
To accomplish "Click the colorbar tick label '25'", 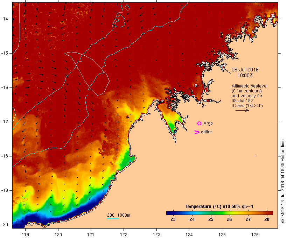I will [211, 219].
